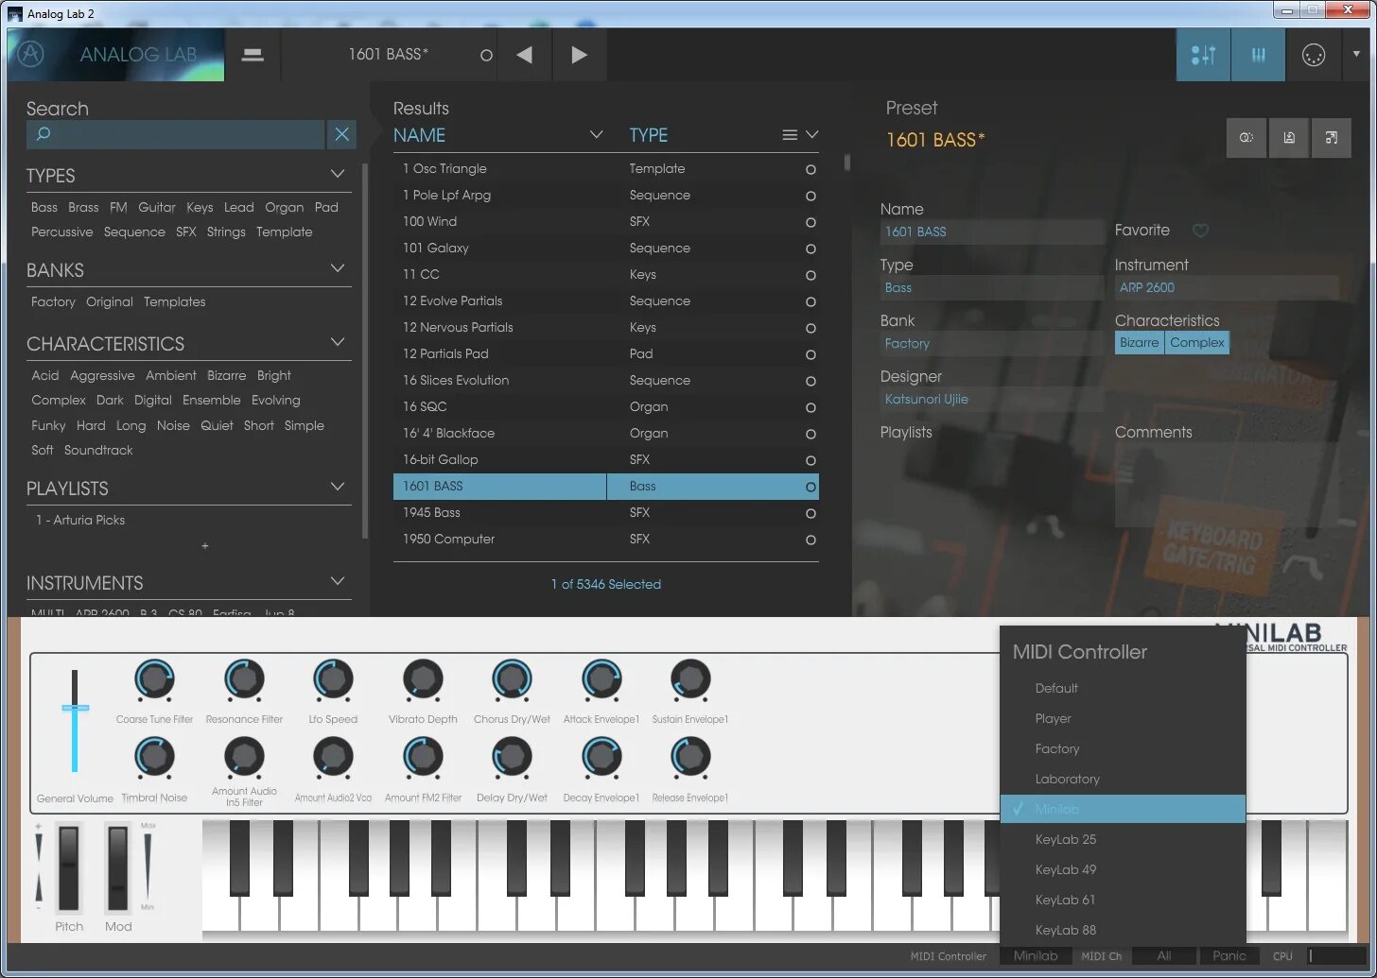Filter by Aggressive characteristic tag
This screenshot has height=978, width=1377.
pyautogui.click(x=102, y=375)
